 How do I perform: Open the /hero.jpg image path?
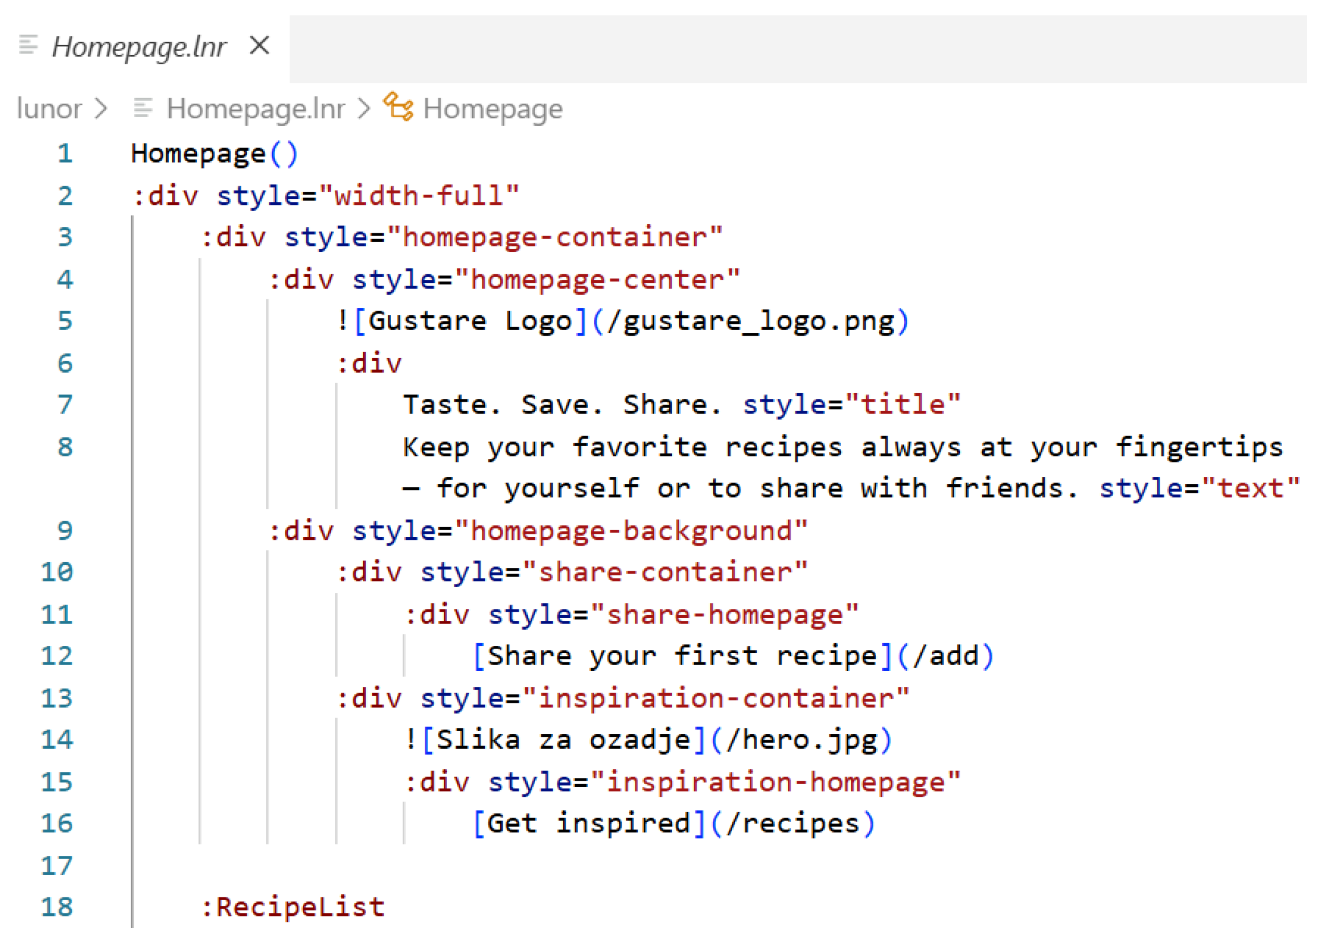802,740
